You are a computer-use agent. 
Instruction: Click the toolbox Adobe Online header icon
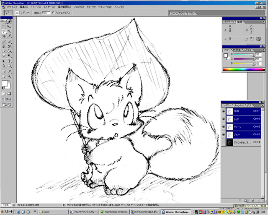(6, 21)
